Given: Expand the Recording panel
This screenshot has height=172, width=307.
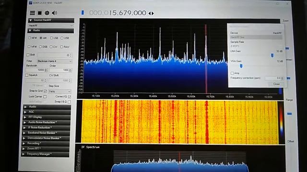Looking at the screenshot, I should click(46, 143).
